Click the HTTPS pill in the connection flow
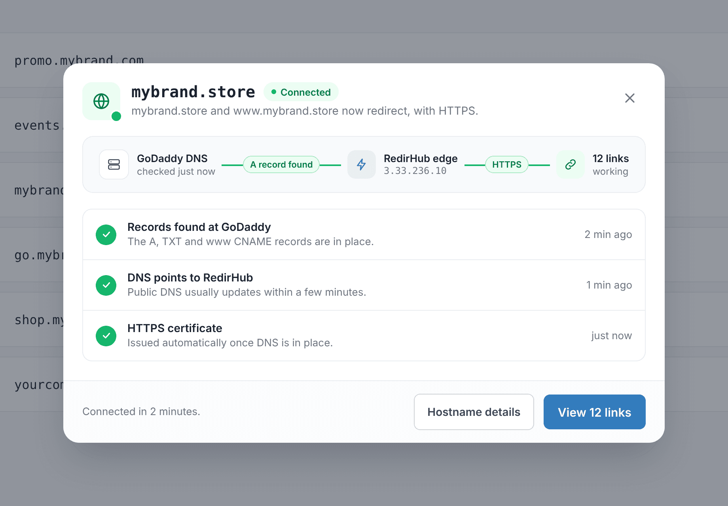Viewport: 728px width, 506px height. click(507, 164)
